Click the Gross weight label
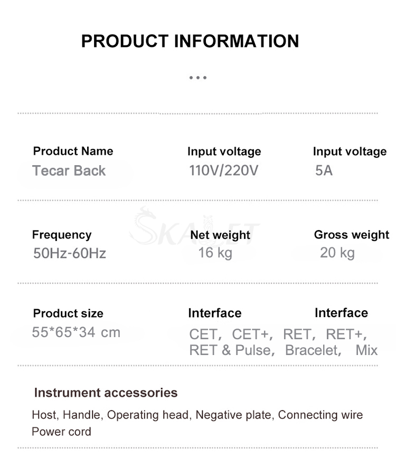This screenshot has width=396, height=469. 352,235
